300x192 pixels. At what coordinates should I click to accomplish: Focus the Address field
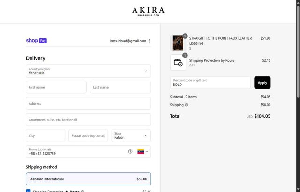(89, 103)
